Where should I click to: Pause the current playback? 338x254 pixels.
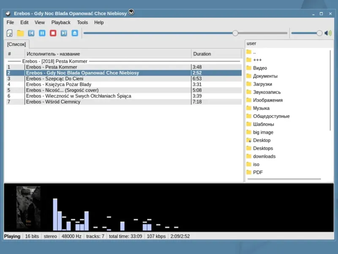(42, 33)
